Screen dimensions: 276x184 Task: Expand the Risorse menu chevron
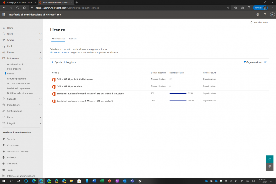(x=40, y=52)
